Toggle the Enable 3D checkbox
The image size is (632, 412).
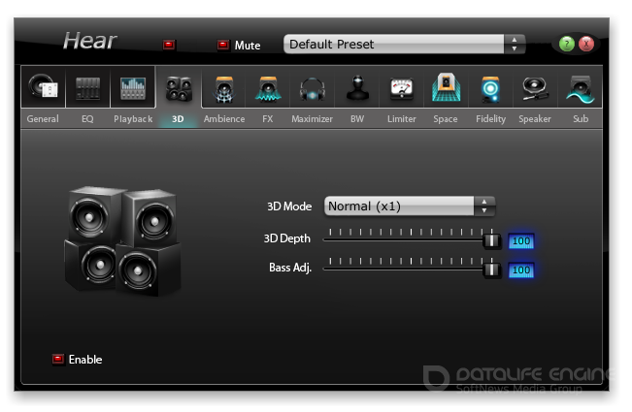pos(58,360)
